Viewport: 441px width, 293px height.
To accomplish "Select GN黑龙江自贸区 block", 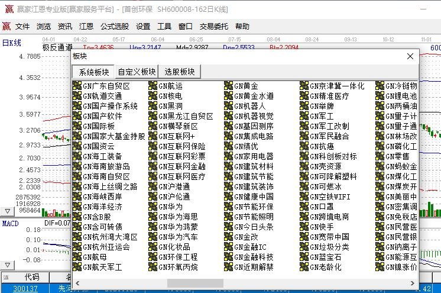I will 186,116.
